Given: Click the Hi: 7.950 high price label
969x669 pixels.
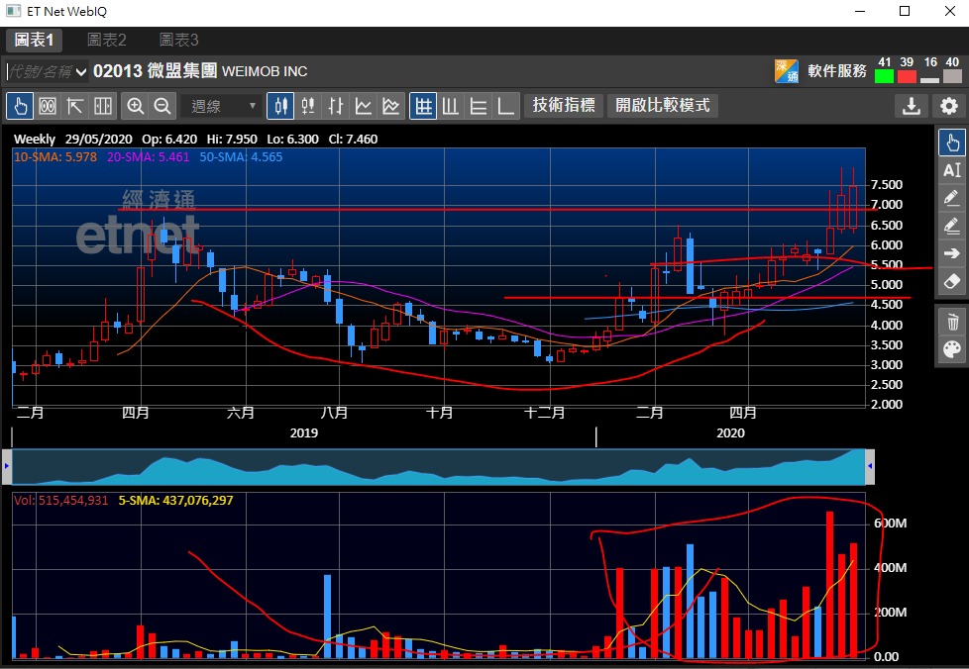Looking at the screenshot, I should coord(232,140).
